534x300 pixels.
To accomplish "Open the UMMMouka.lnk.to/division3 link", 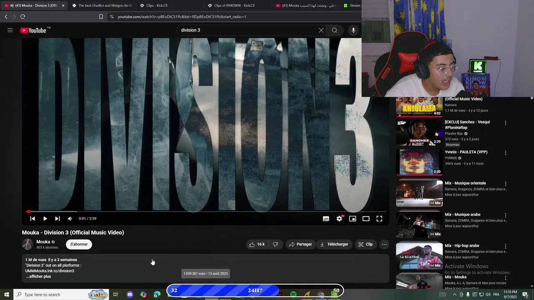I will [50, 271].
